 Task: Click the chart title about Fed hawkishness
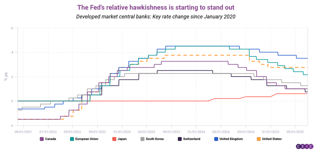pos(158,7)
